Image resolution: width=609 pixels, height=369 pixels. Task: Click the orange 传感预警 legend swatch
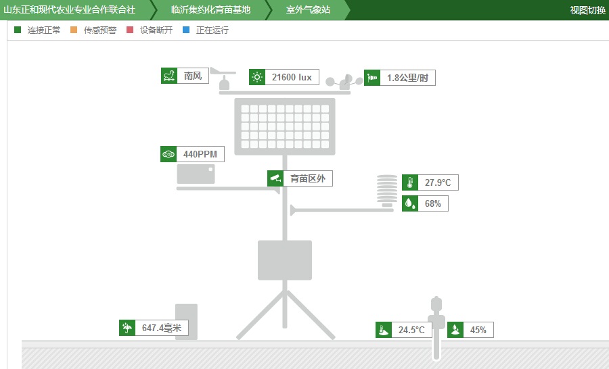pos(74,30)
